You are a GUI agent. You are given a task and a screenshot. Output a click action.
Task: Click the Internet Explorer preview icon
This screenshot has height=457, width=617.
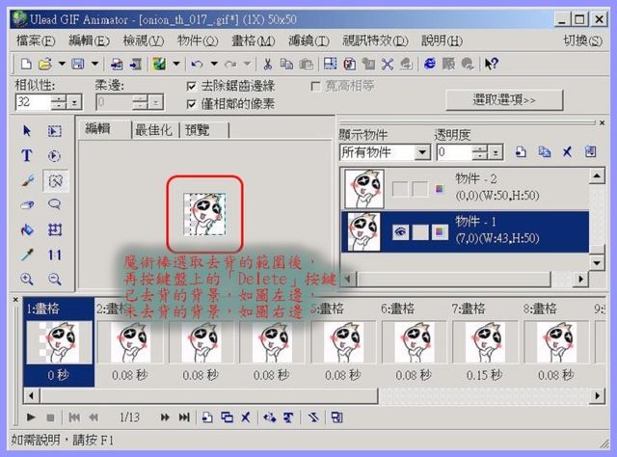pyautogui.click(x=430, y=64)
